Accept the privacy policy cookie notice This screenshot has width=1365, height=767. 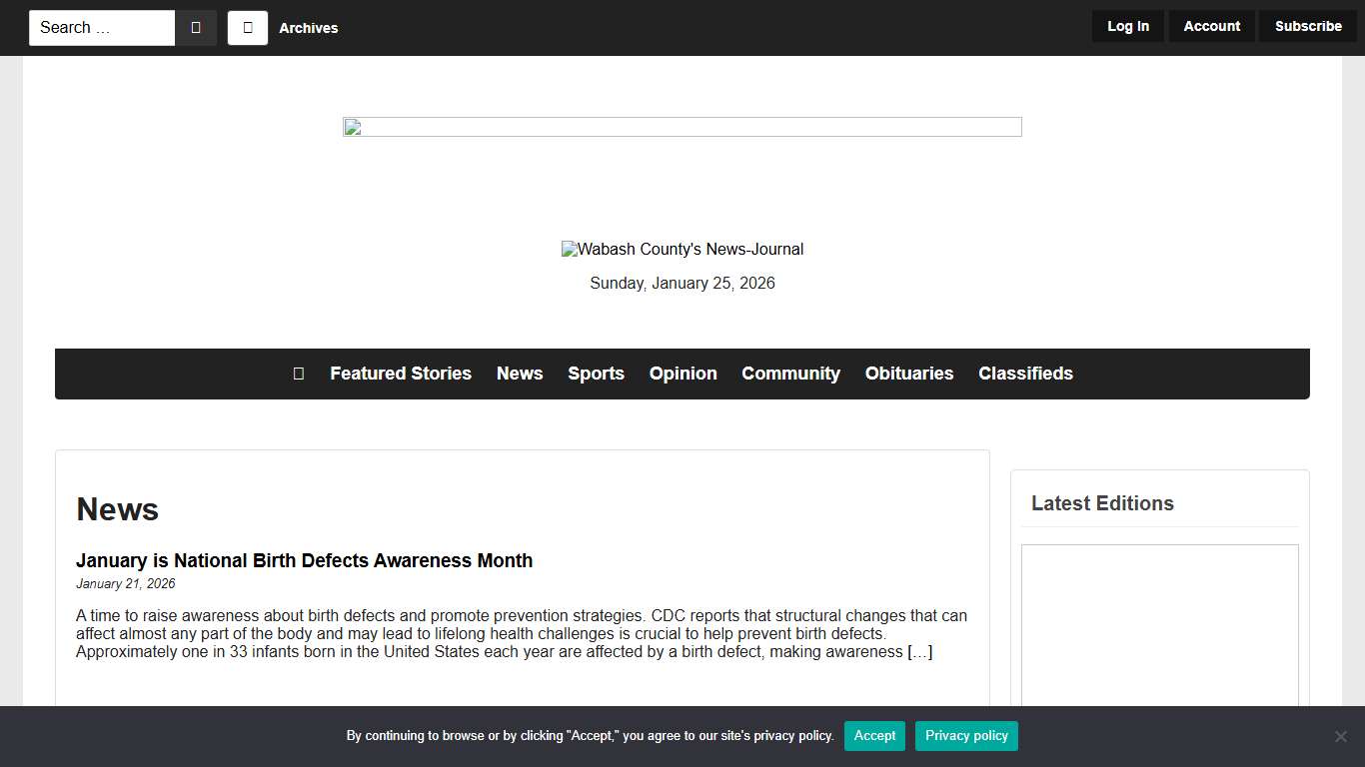pos(874,736)
